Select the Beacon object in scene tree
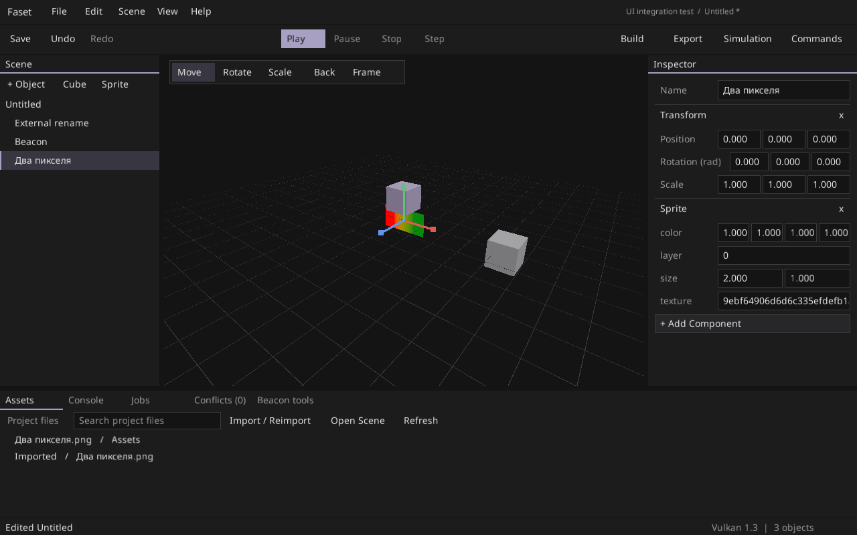This screenshot has width=857, height=535. (x=80, y=142)
